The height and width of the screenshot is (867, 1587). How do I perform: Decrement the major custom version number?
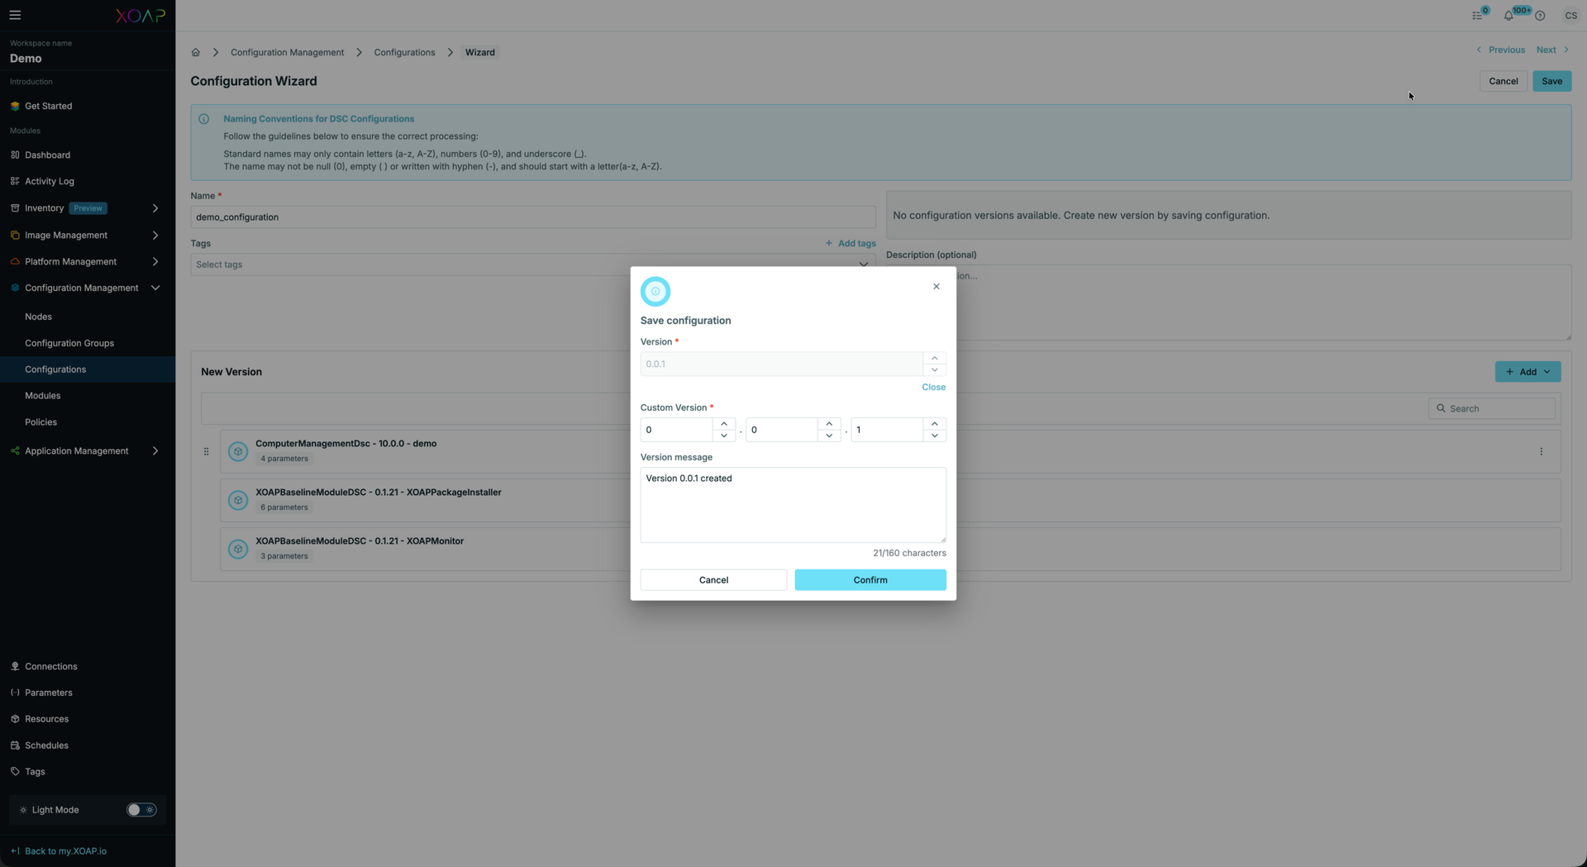pyautogui.click(x=723, y=436)
